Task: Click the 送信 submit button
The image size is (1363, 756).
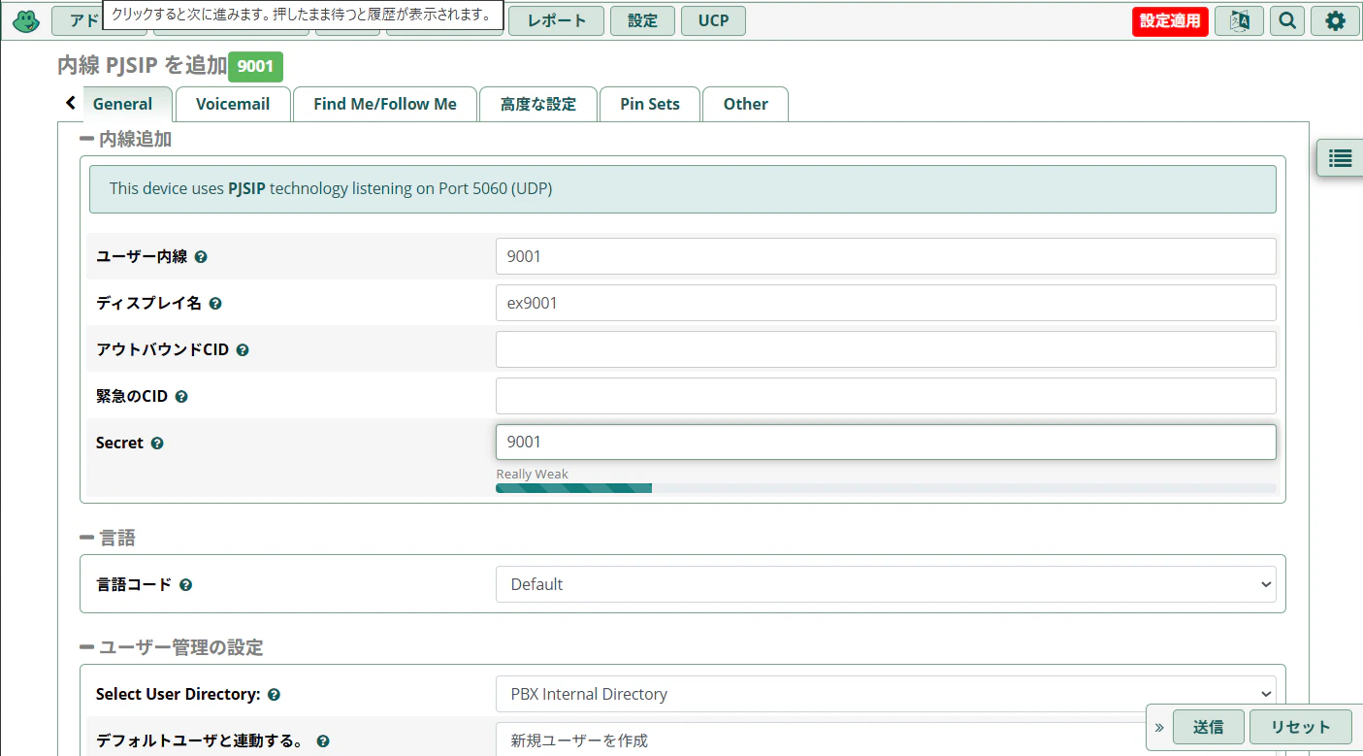Action: pyautogui.click(x=1208, y=727)
